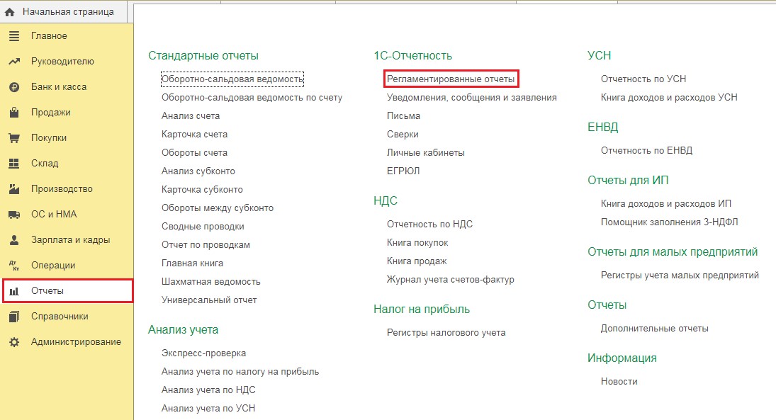This screenshot has height=420, width=776.
Task: Click the Главное hamburger menu icon
Action: (x=14, y=35)
